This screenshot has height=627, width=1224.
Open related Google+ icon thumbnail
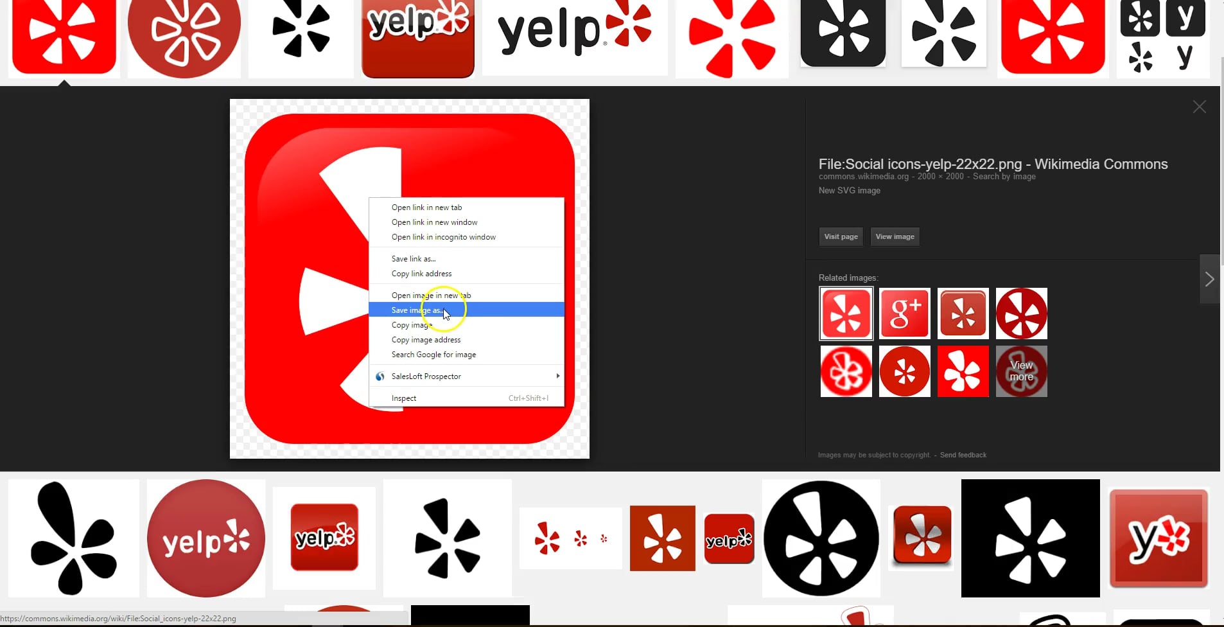pyautogui.click(x=904, y=313)
